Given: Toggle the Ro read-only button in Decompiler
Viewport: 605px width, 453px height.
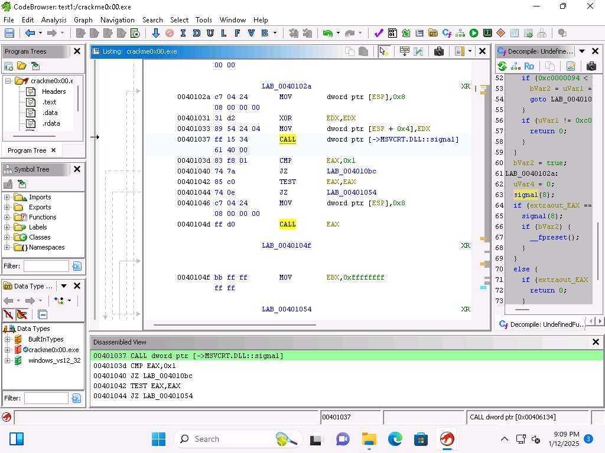Looking at the screenshot, I should (x=529, y=67).
